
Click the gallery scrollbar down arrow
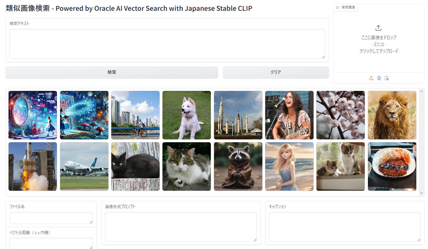(x=421, y=193)
